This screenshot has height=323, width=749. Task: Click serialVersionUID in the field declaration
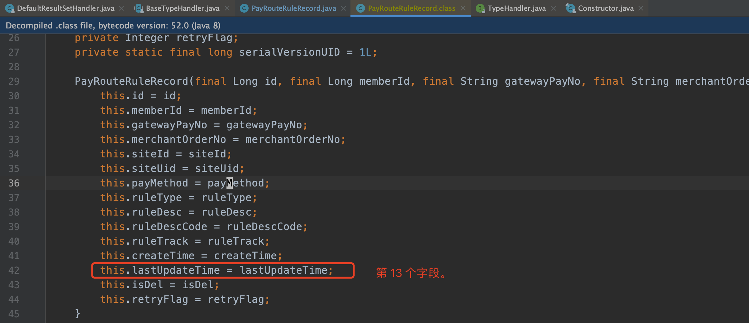(x=289, y=52)
